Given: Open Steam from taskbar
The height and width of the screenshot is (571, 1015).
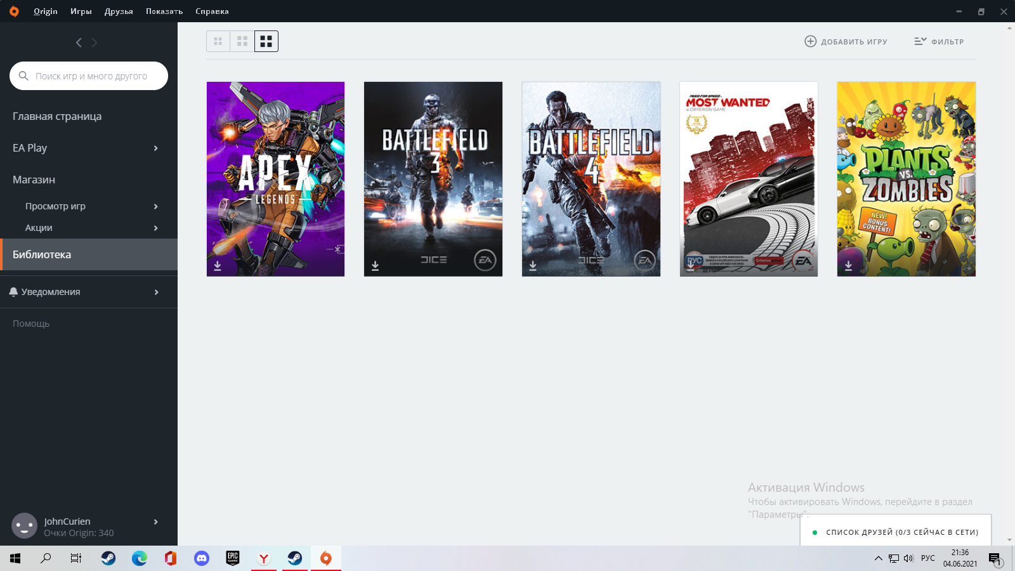Looking at the screenshot, I should (108, 558).
